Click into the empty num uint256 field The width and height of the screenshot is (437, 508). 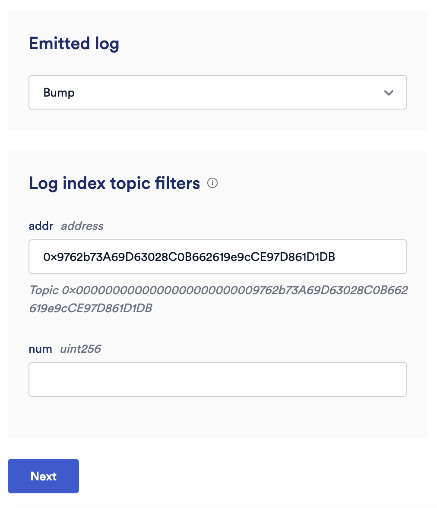(x=218, y=379)
